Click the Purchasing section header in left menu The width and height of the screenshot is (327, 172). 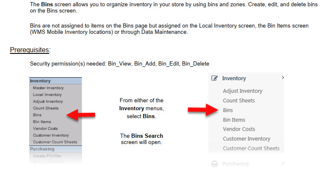click(x=42, y=149)
